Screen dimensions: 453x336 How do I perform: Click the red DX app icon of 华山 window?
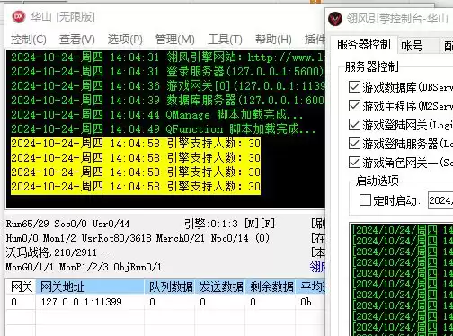click(x=19, y=16)
